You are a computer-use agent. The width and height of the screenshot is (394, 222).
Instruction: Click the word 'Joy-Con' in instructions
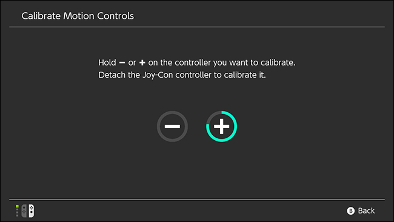pyautogui.click(x=158, y=75)
